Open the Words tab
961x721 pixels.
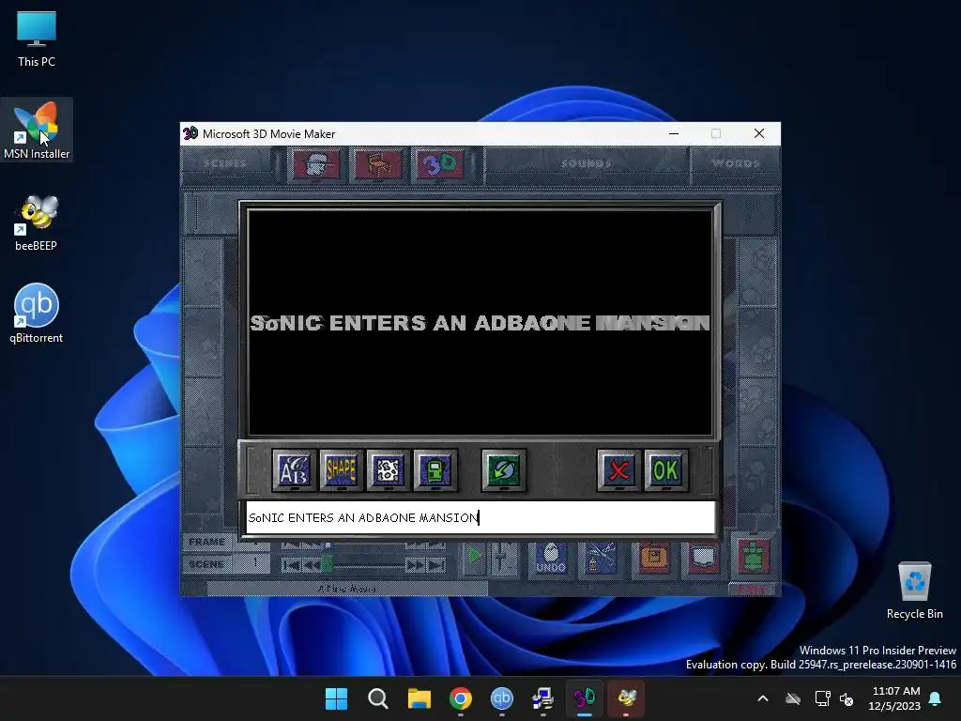tap(736, 163)
